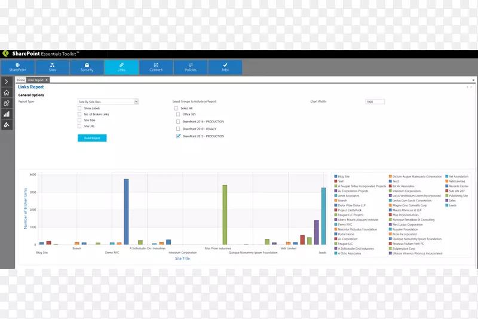
Task: Click the Portal Home legend entry
Action: (344, 234)
